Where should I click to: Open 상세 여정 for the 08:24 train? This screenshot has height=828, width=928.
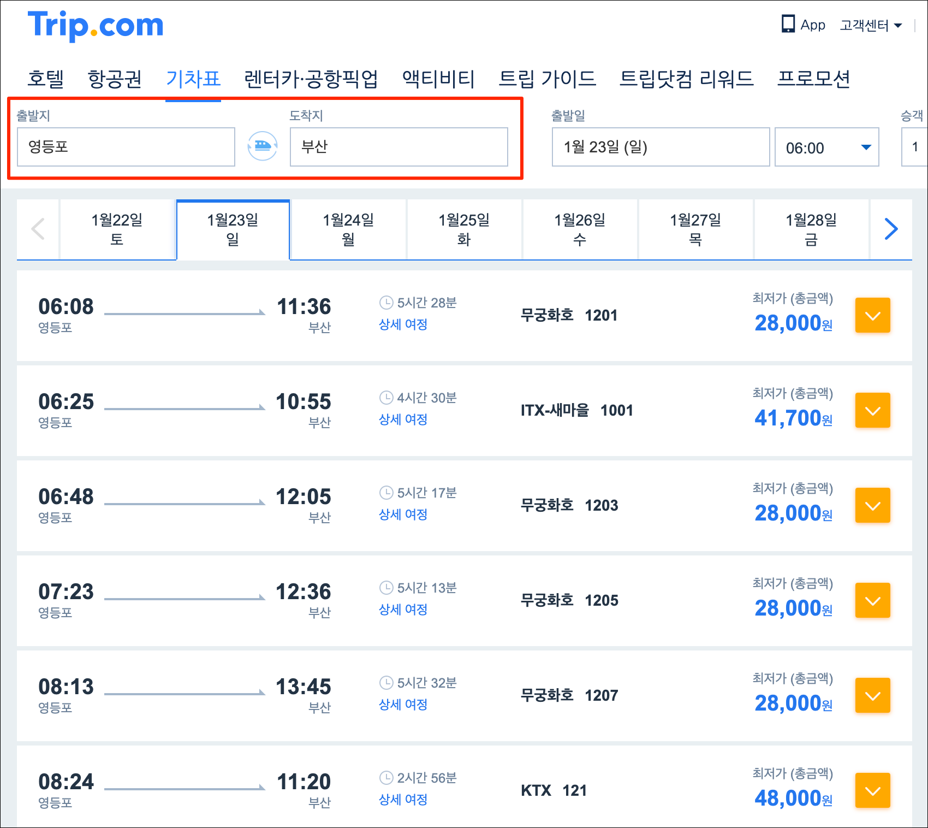coord(403,800)
